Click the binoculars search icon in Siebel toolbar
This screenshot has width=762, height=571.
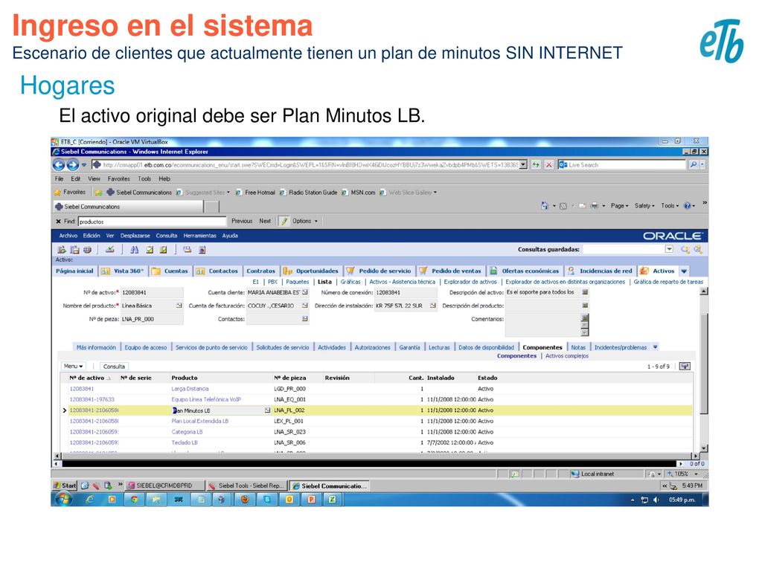tap(135, 250)
